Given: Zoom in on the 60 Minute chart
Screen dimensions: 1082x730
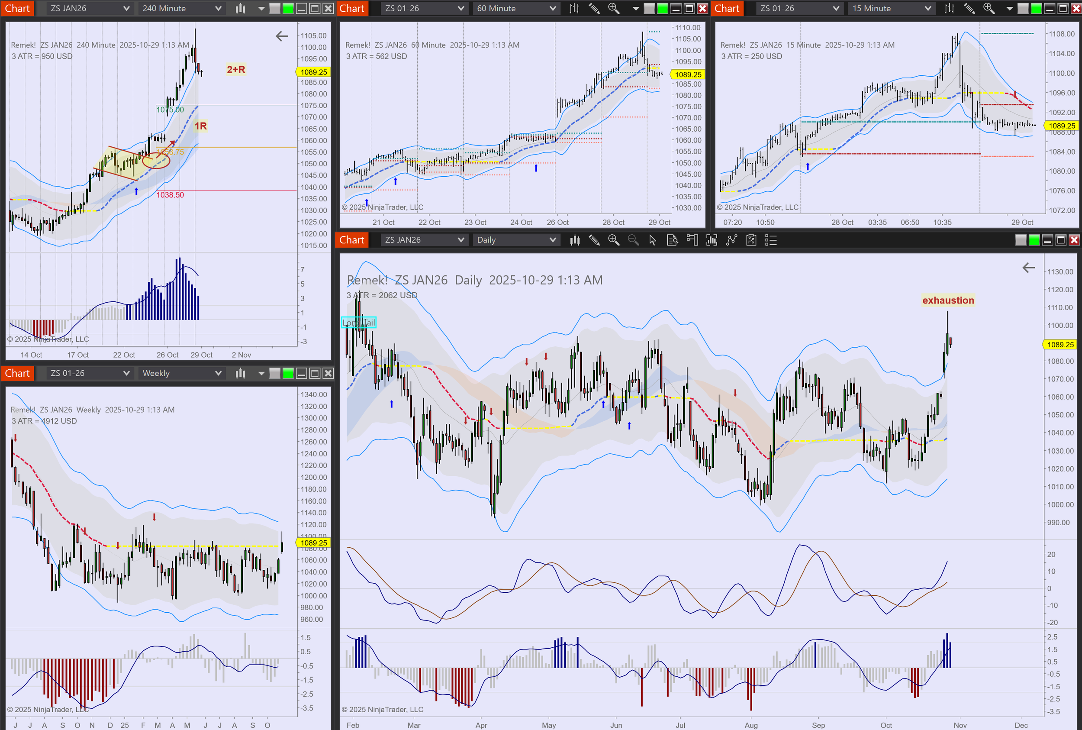Looking at the screenshot, I should pyautogui.click(x=613, y=8).
